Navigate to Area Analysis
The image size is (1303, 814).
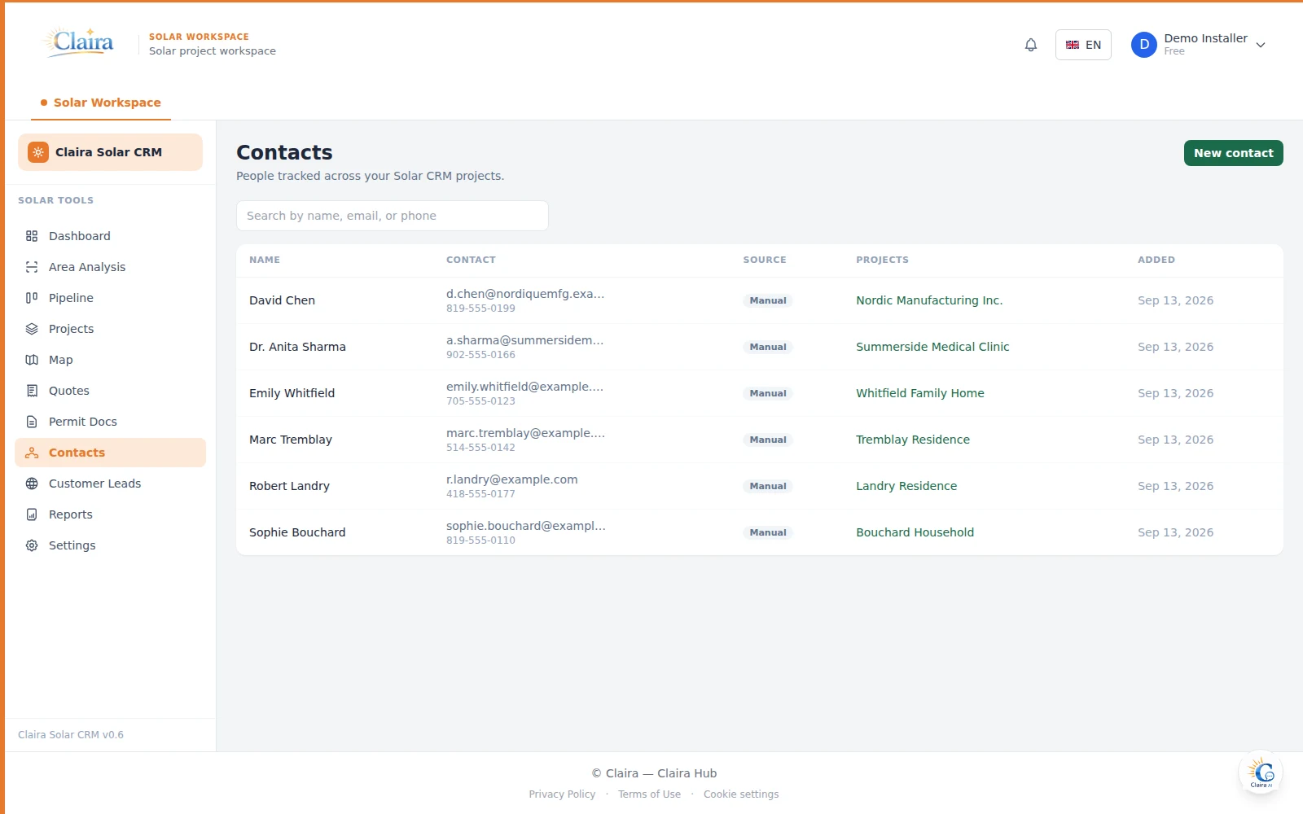(x=110, y=267)
